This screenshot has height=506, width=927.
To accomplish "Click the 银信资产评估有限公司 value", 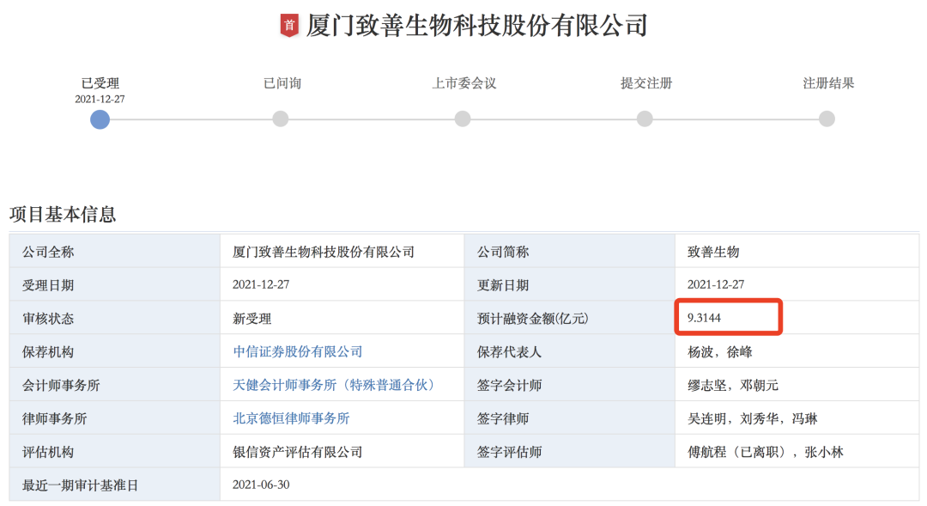I will (297, 452).
